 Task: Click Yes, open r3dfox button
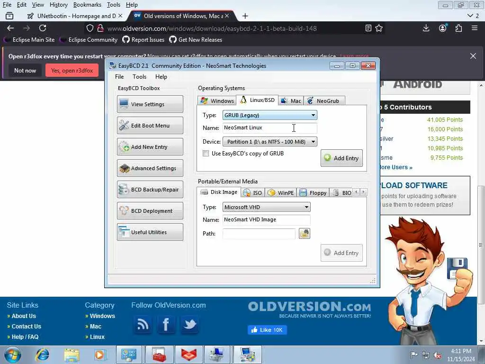tap(72, 71)
